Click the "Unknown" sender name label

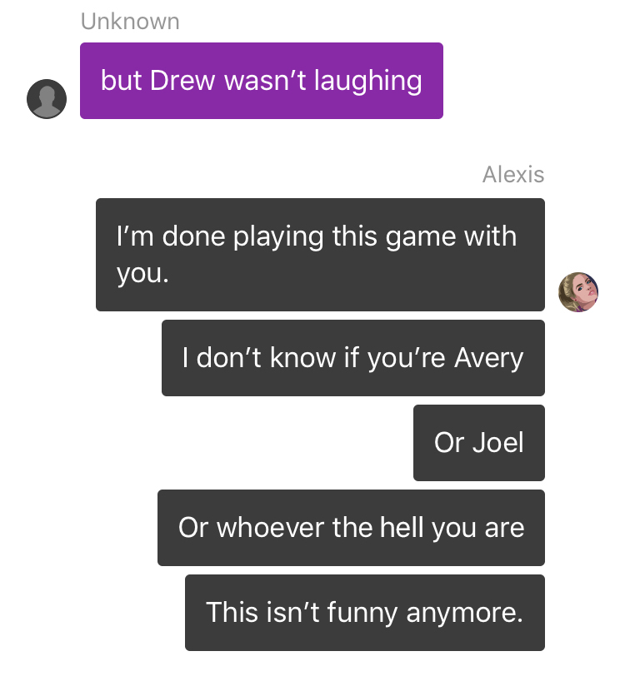tap(130, 21)
